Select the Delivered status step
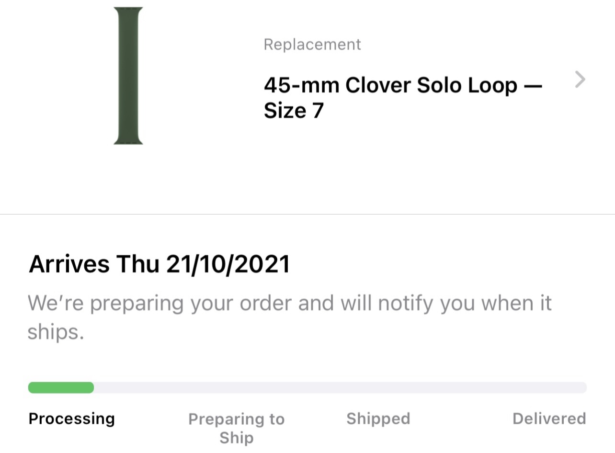The height and width of the screenshot is (453, 615). [549, 419]
